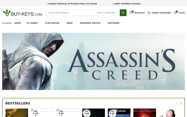Click 100% Verified Licenses text
This screenshot has height=117, width=187.
(x=127, y=4)
